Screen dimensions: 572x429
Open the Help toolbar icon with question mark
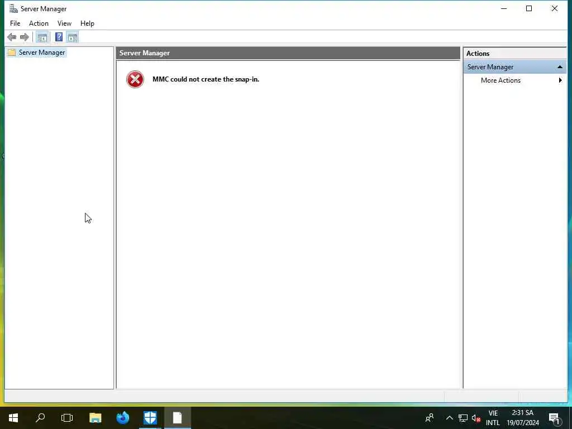[x=59, y=37]
